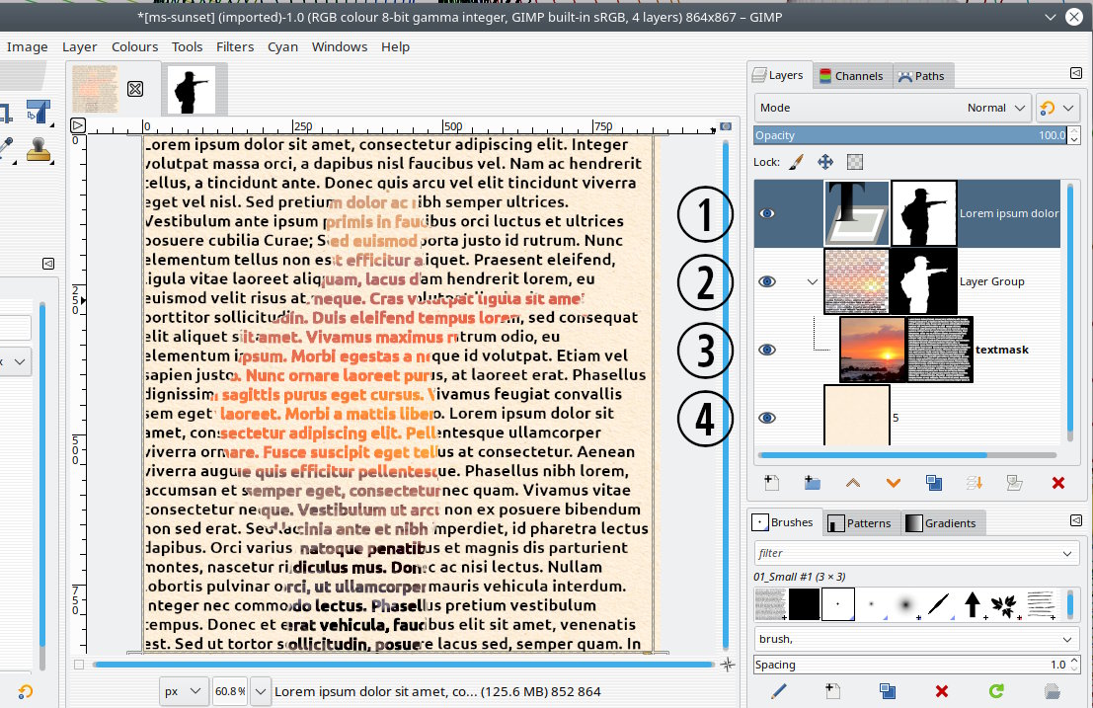The height and width of the screenshot is (708, 1093).
Task: Toggle lock position and size icon
Action: tap(825, 162)
